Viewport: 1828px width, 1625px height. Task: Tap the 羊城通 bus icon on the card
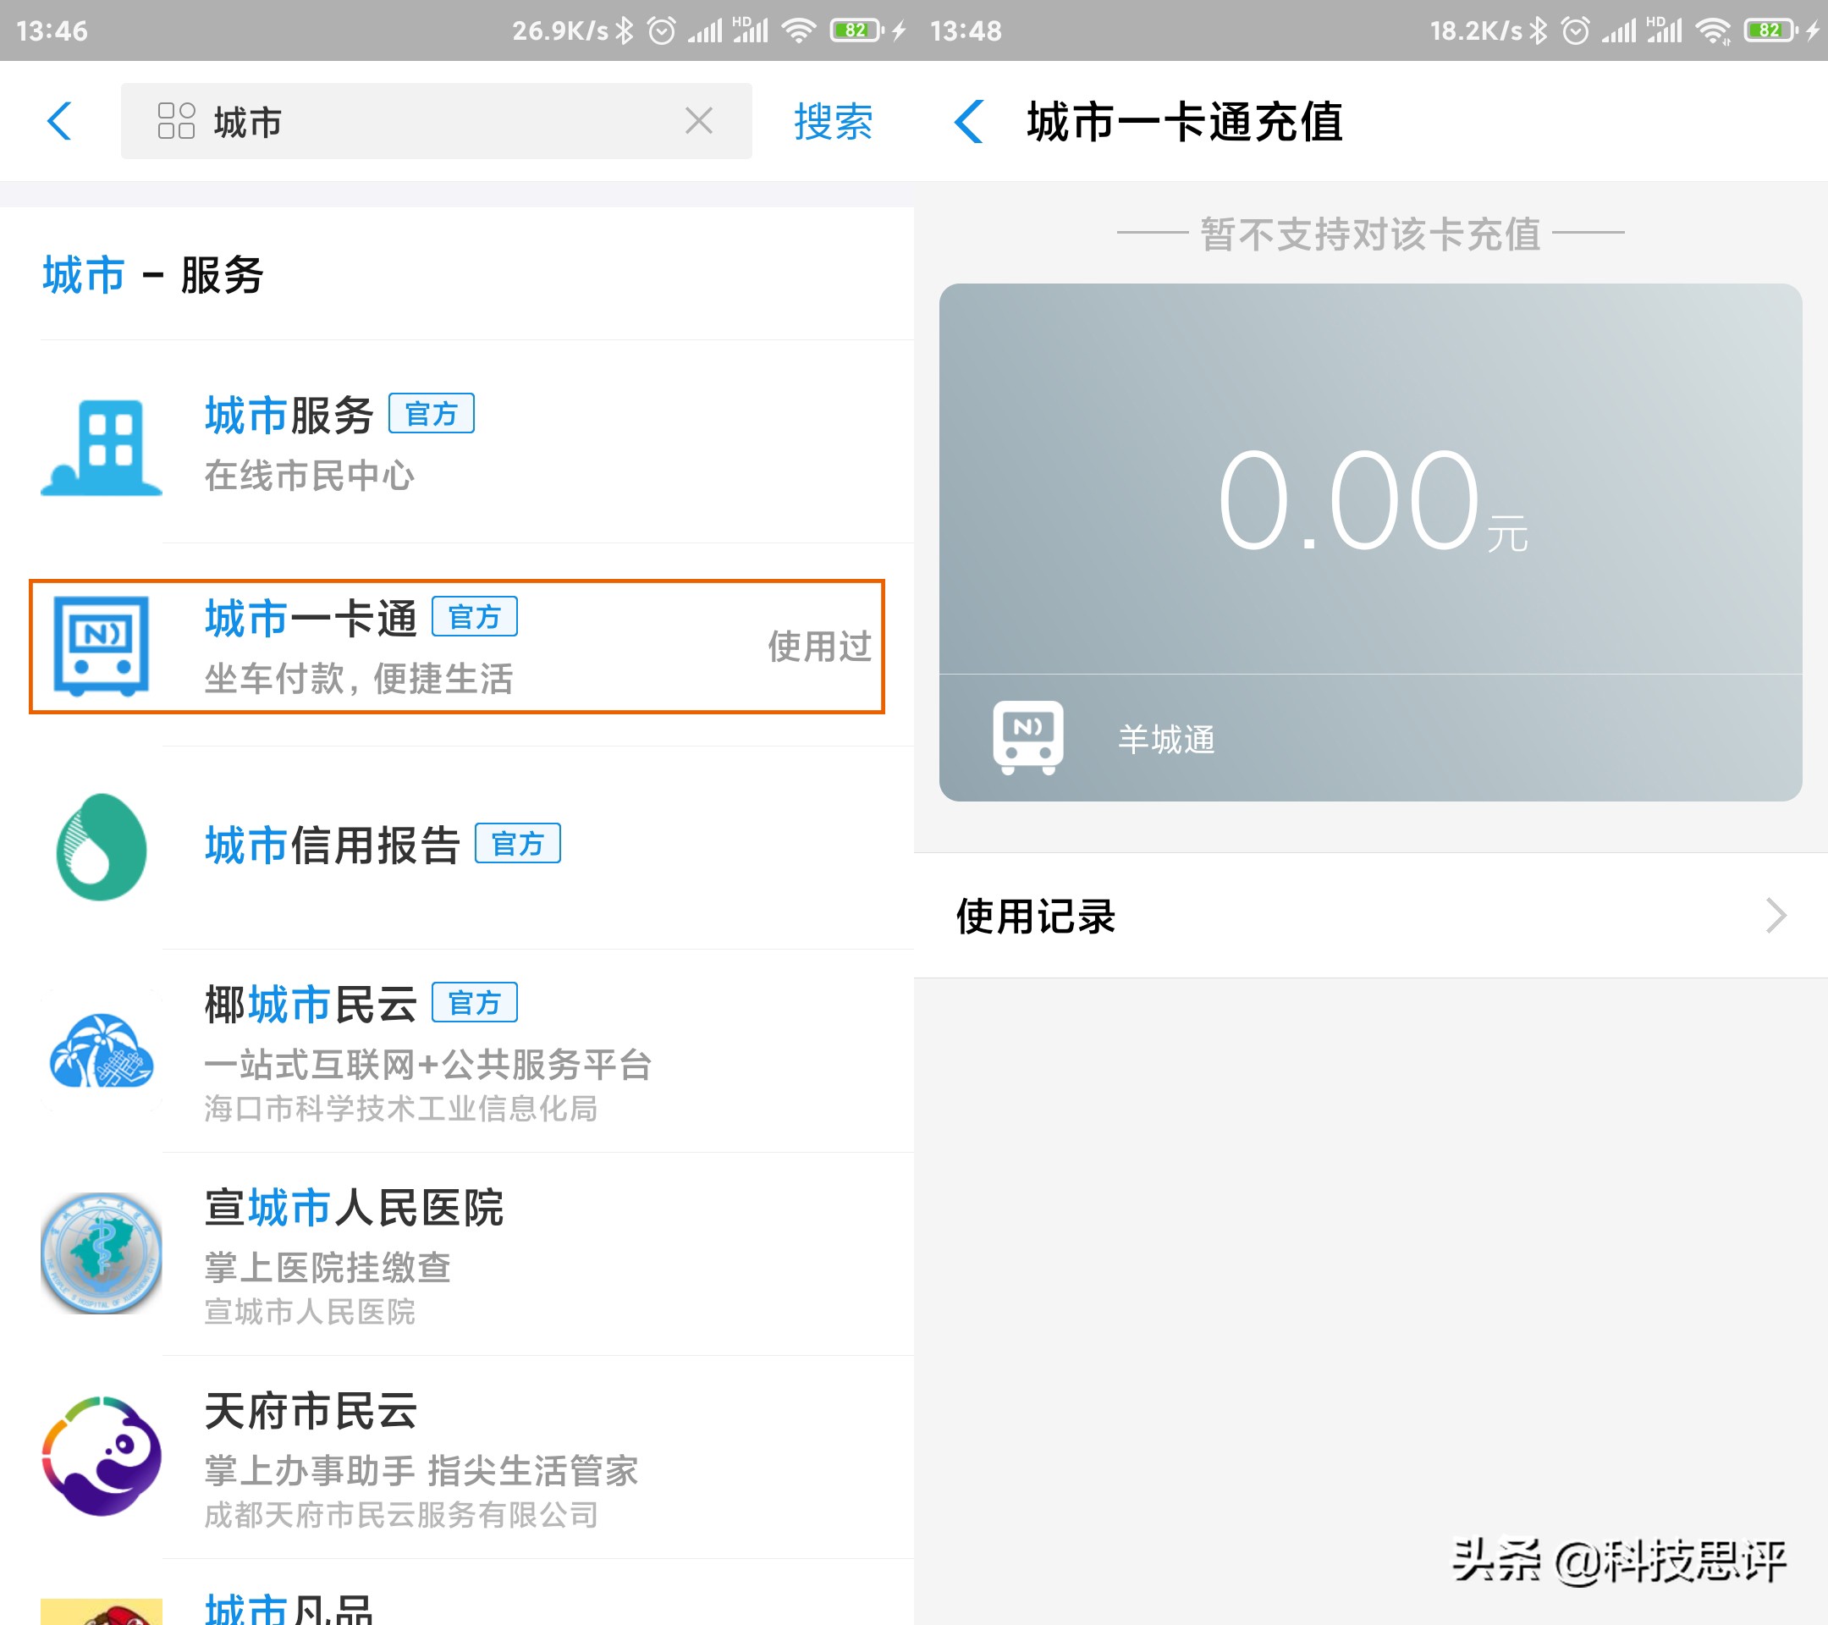tap(1027, 737)
